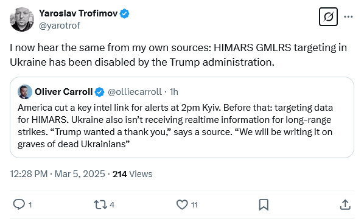The width and height of the screenshot is (364, 219).
Task: Open Oliver Carroll's small avatar
Action: point(25,92)
